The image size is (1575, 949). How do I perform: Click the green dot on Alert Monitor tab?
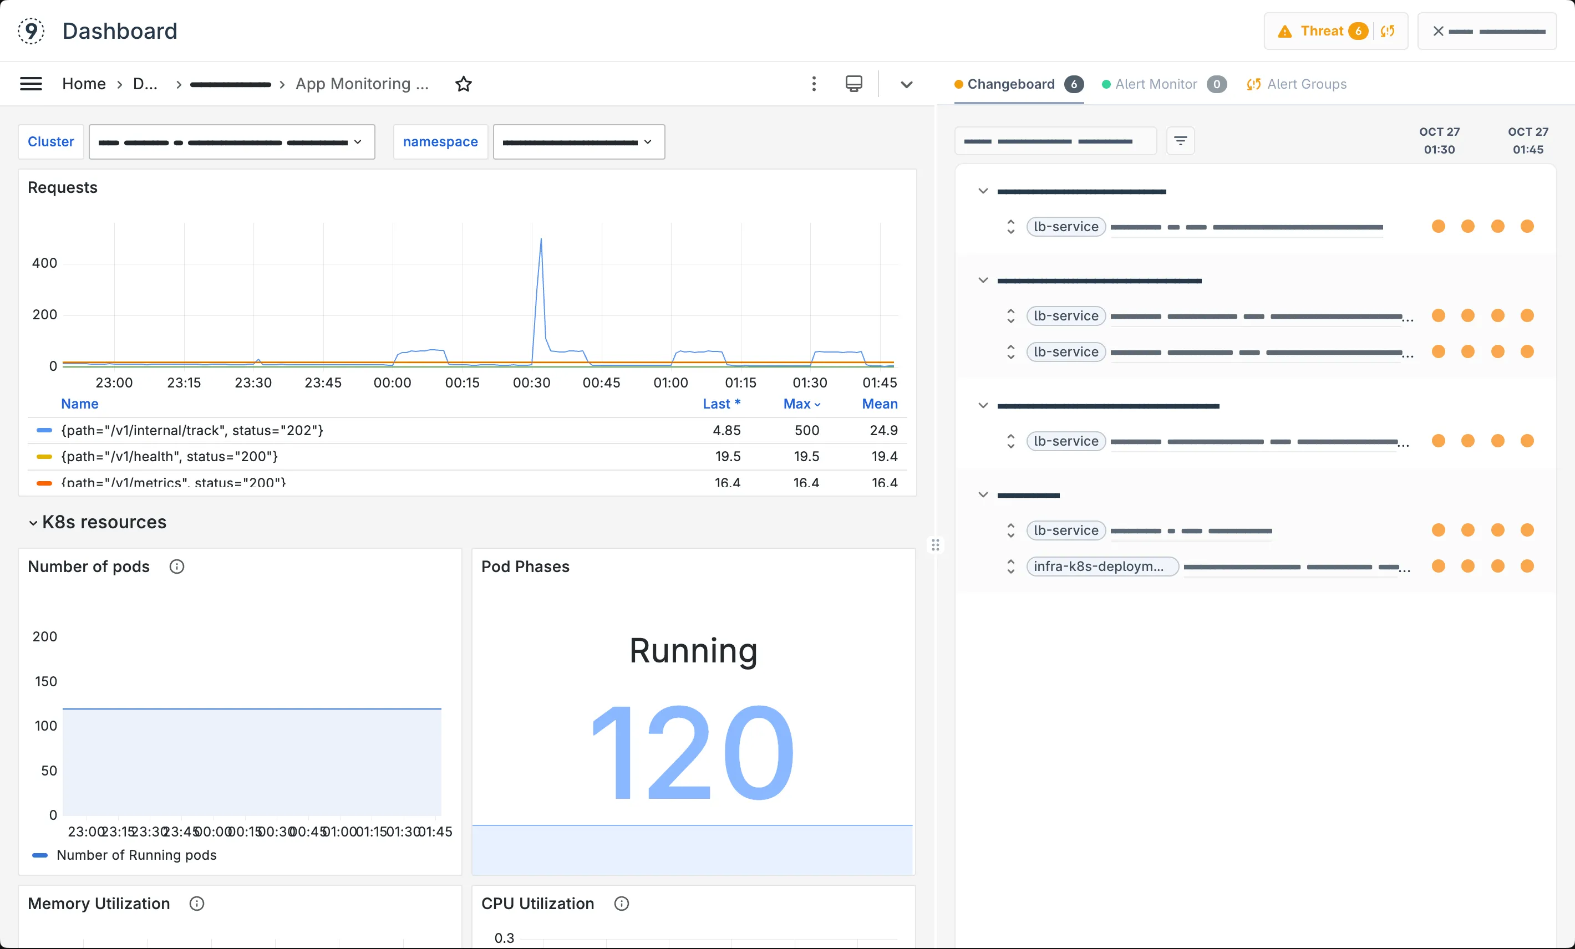point(1106,84)
